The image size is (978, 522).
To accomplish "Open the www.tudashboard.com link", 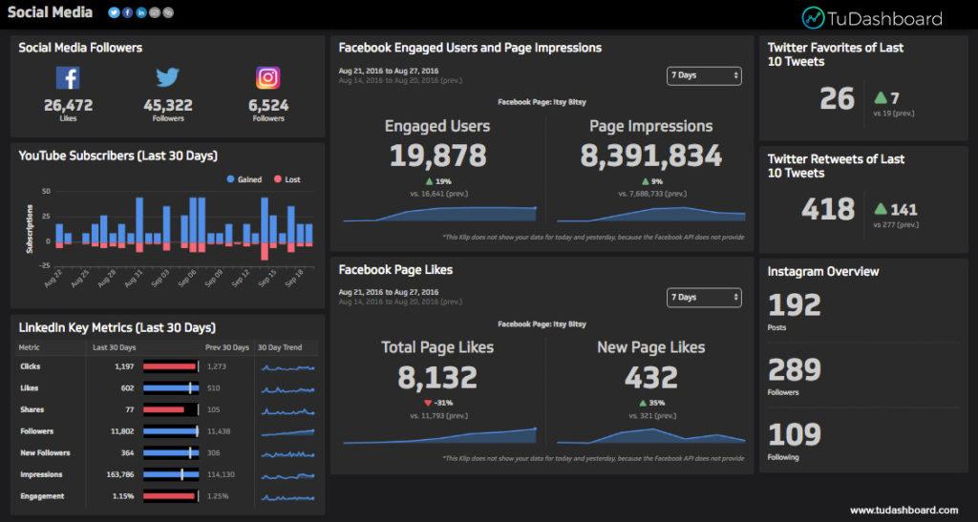I will pyautogui.click(x=904, y=511).
